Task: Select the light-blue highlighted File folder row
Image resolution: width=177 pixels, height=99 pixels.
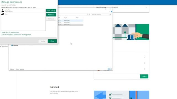Action: pyautogui.click(x=71, y=21)
